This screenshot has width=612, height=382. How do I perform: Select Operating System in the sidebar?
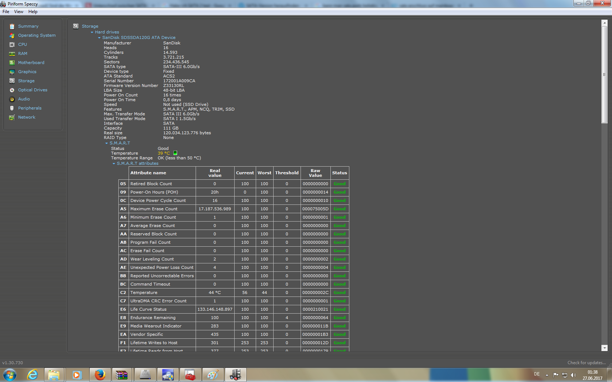pyautogui.click(x=37, y=35)
